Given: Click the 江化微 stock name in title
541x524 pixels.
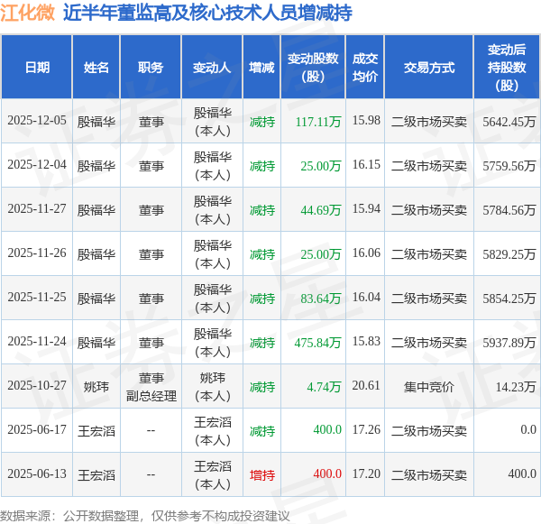Looking at the screenshot, I should (27, 12).
